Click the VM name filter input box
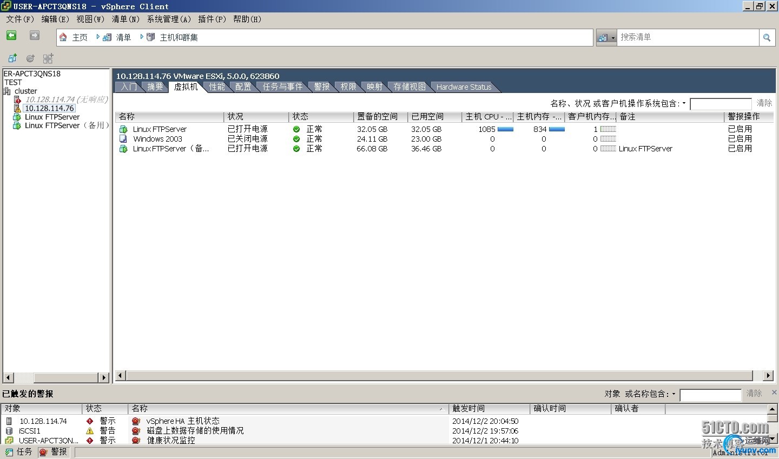Screen dimensions: 779x459 (x=721, y=104)
